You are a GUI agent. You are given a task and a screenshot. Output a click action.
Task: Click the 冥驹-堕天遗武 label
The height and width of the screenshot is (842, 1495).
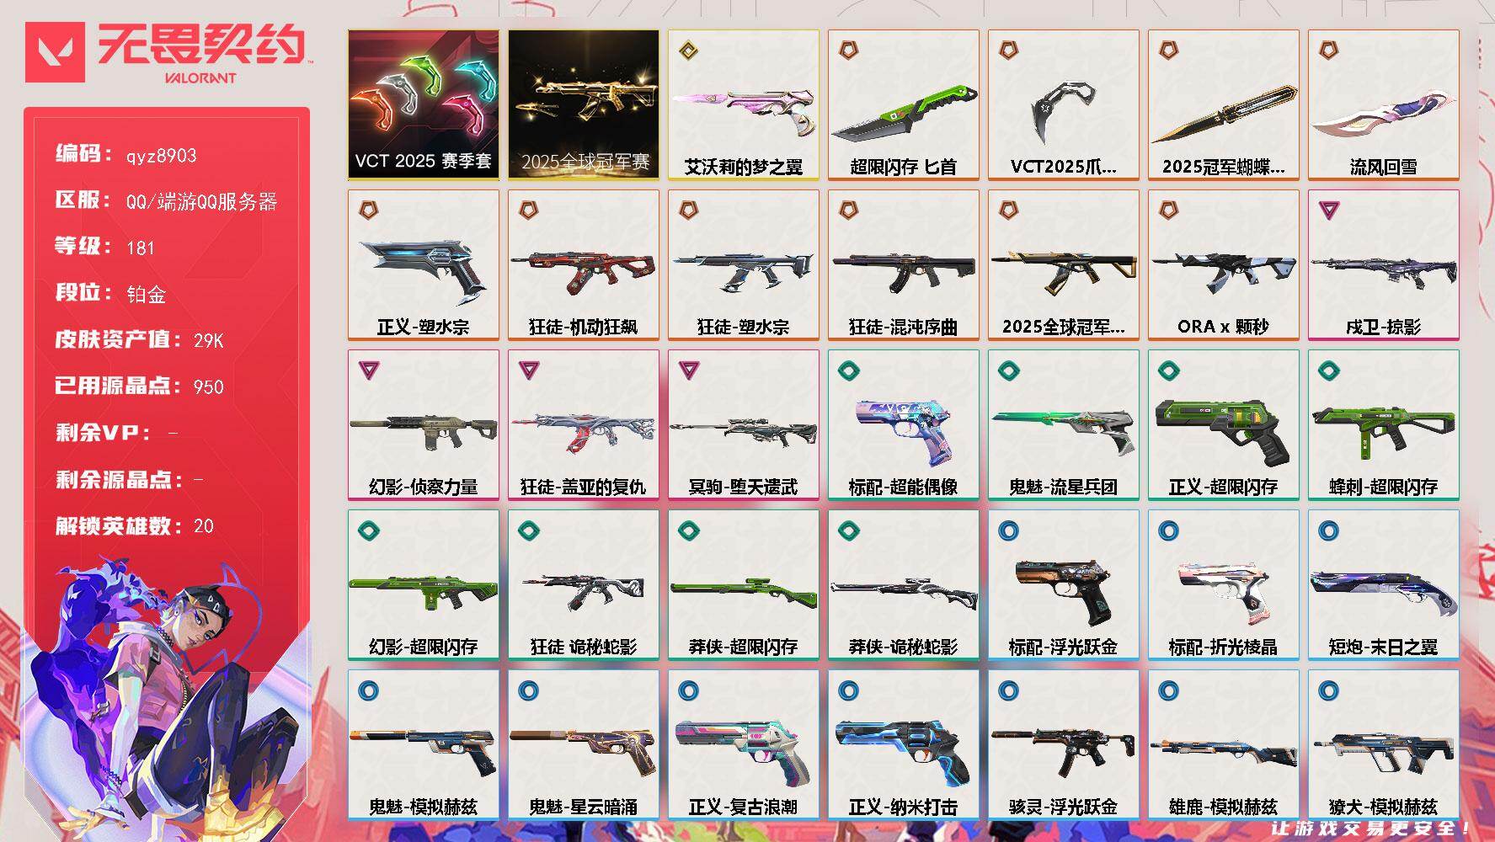pyautogui.click(x=743, y=487)
